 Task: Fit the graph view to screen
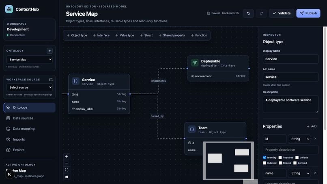(67, 170)
